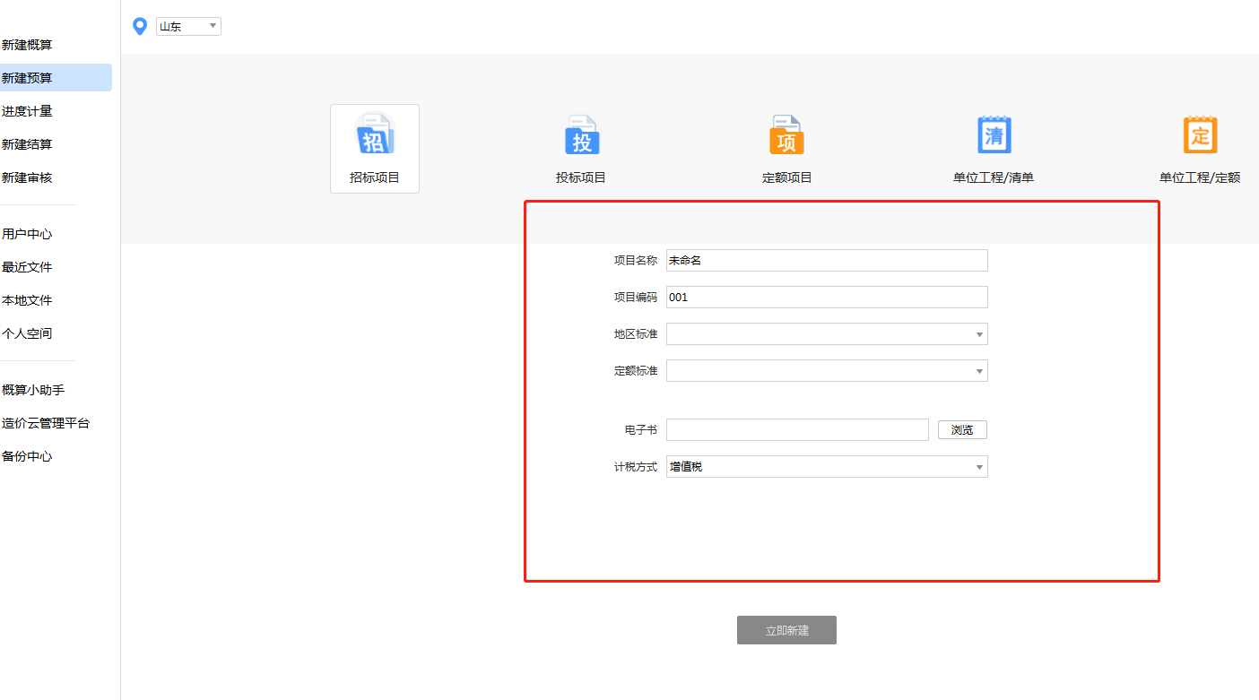This screenshot has width=1259, height=700.
Task: Focus the 项目名称 input field
Action: point(827,261)
